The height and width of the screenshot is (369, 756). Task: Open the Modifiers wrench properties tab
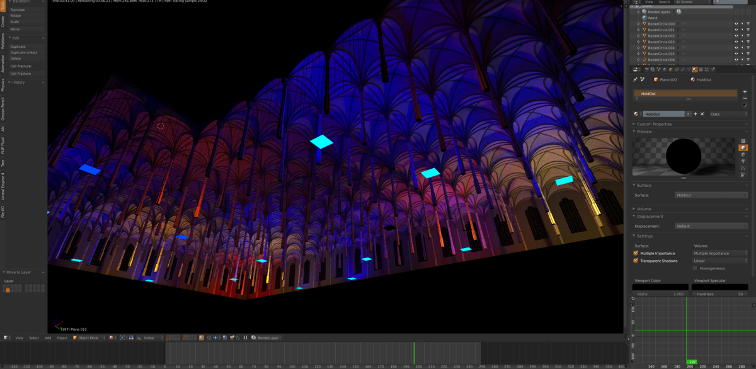683,69
